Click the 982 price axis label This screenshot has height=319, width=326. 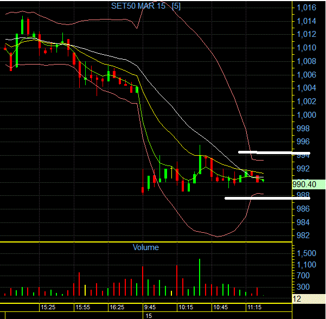click(x=303, y=235)
